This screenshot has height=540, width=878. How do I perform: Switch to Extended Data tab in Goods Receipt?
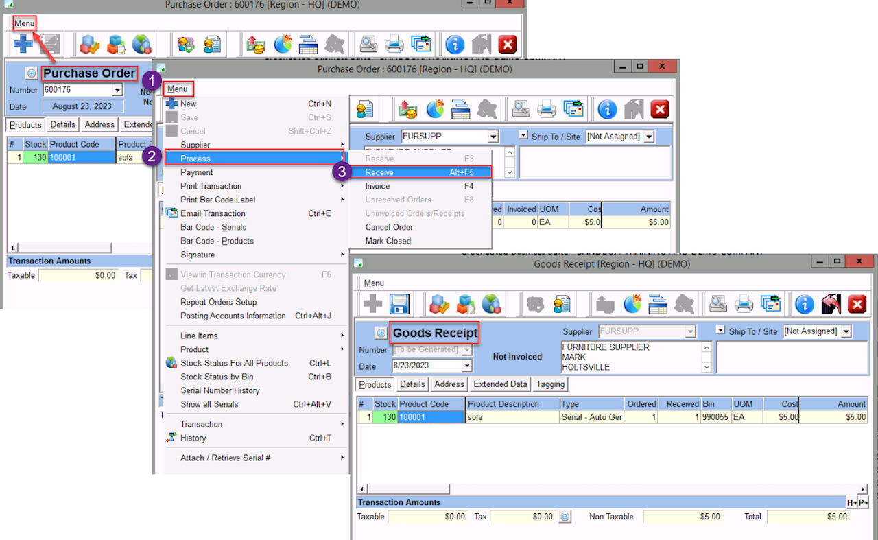[x=500, y=384]
